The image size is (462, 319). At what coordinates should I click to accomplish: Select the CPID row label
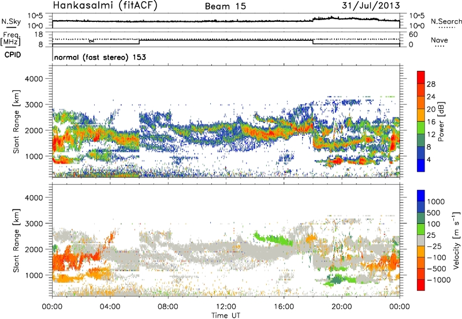(x=13, y=55)
